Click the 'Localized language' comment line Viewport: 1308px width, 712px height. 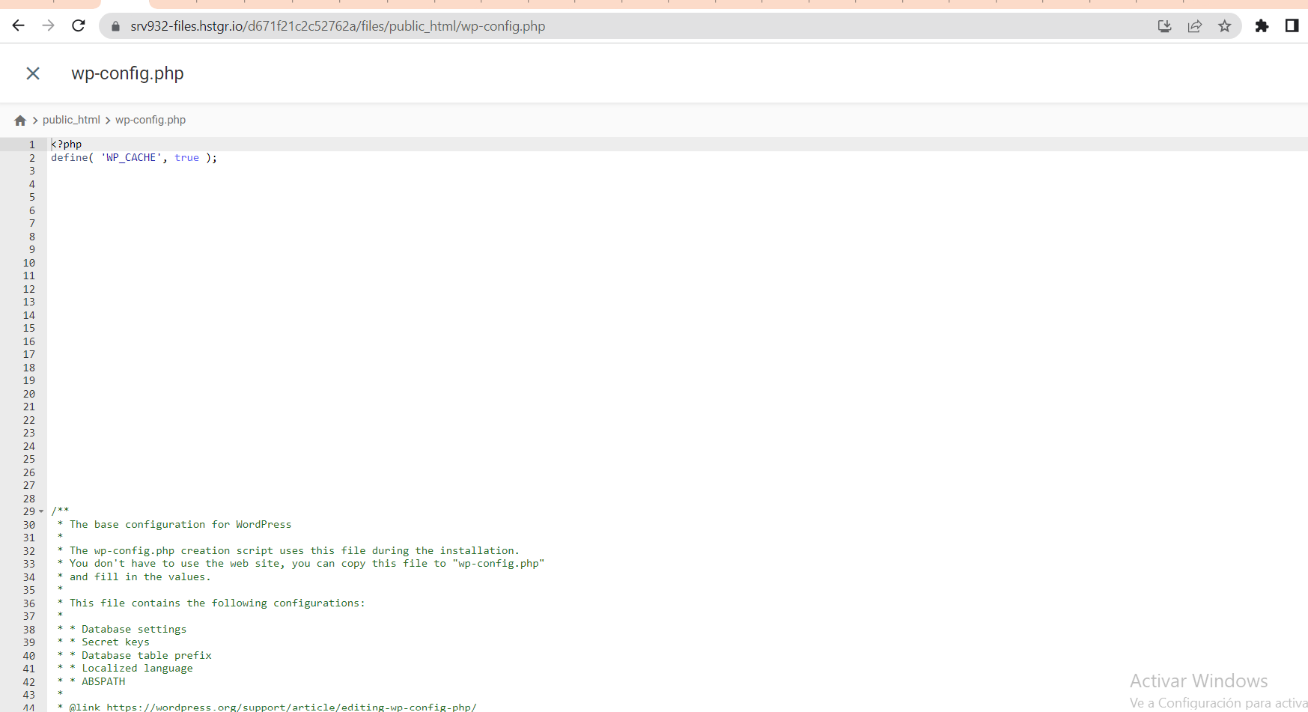coord(137,669)
